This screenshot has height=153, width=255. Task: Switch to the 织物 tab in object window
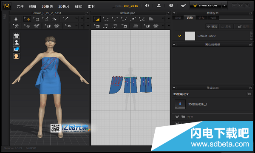tap(190, 18)
